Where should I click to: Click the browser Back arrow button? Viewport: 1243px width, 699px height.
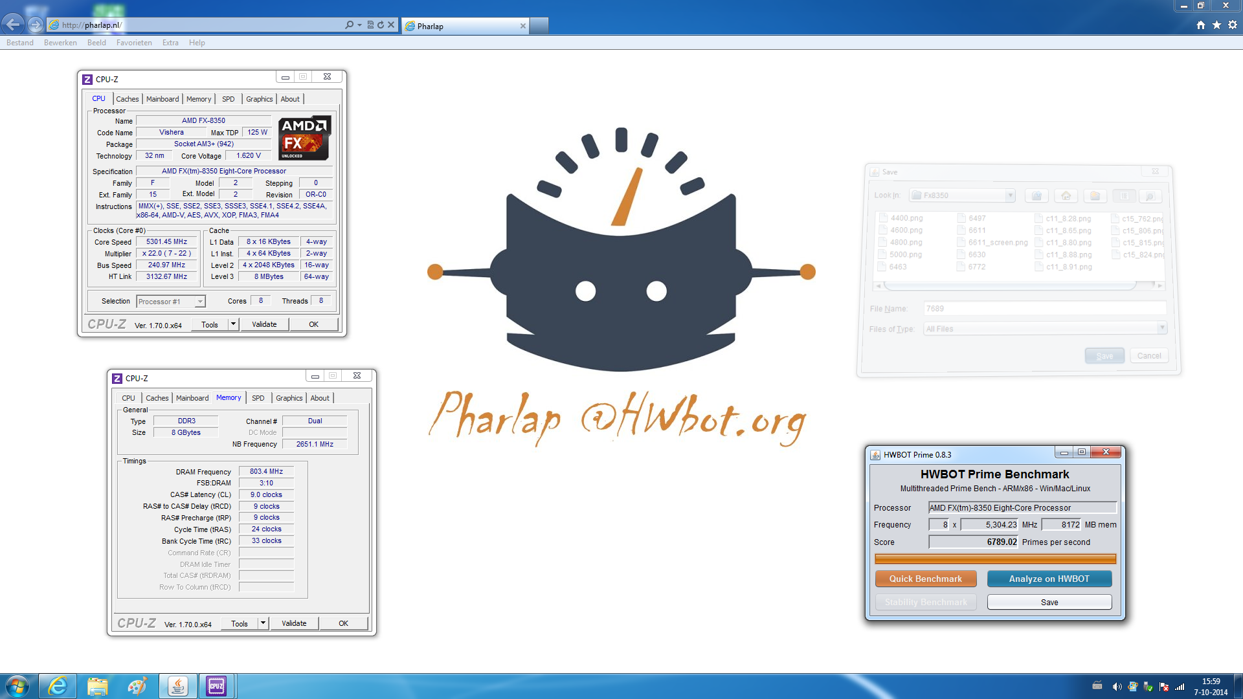[x=13, y=25]
